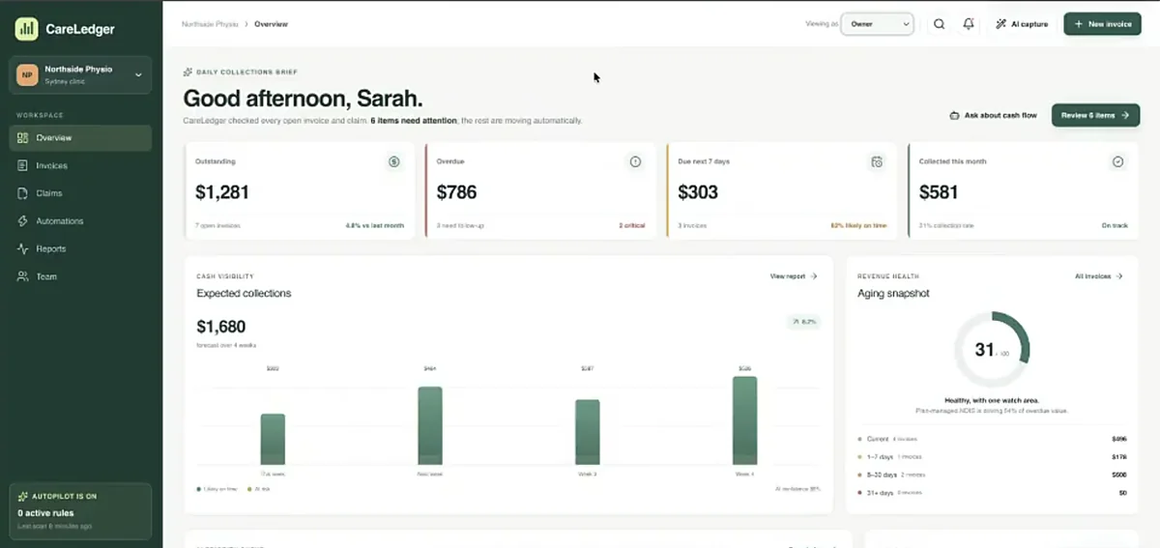Click the Northside Physio breadcrumb
Viewport: 1160px width, 548px height.
coord(210,24)
